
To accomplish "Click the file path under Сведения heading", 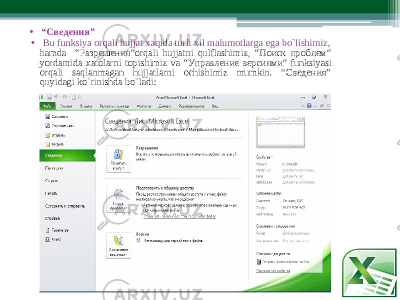I will pos(172,129).
